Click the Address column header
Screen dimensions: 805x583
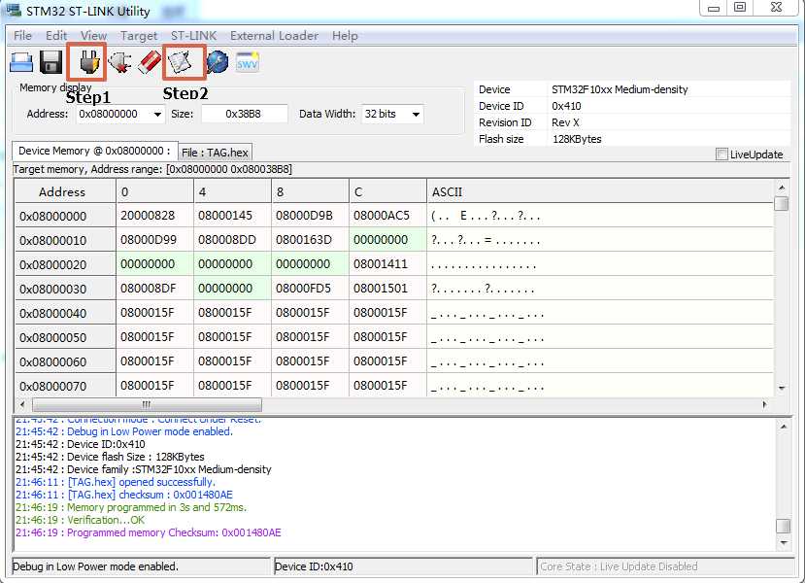65,191
